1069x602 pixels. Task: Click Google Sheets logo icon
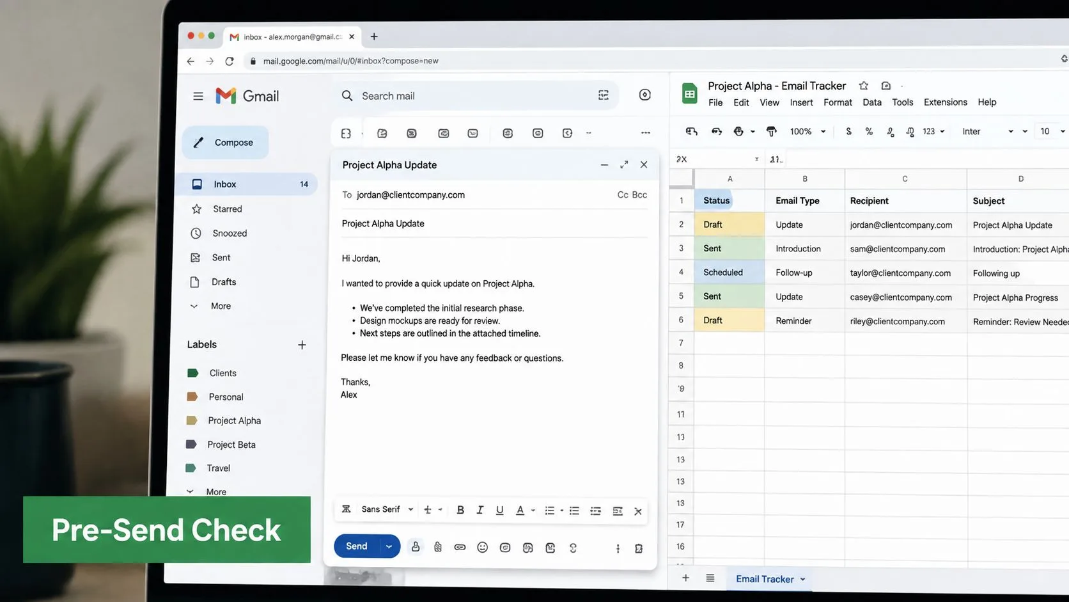(x=689, y=94)
